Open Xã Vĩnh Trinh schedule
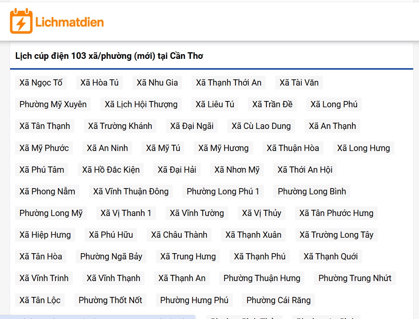 44,278
